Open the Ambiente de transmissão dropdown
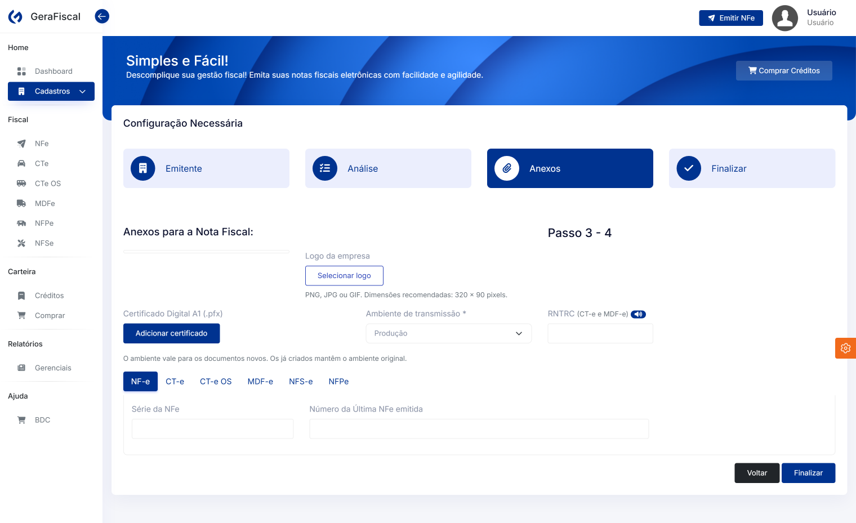 [449, 333]
